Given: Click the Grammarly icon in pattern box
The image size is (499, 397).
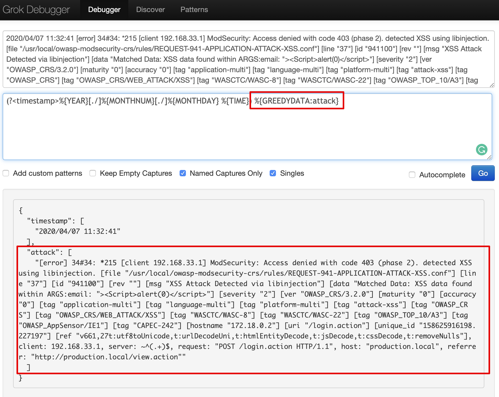Looking at the screenshot, I should (481, 150).
